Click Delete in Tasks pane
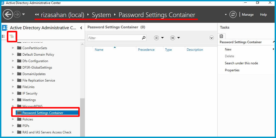Viewport: 276px width, 138px height. click(x=229, y=56)
